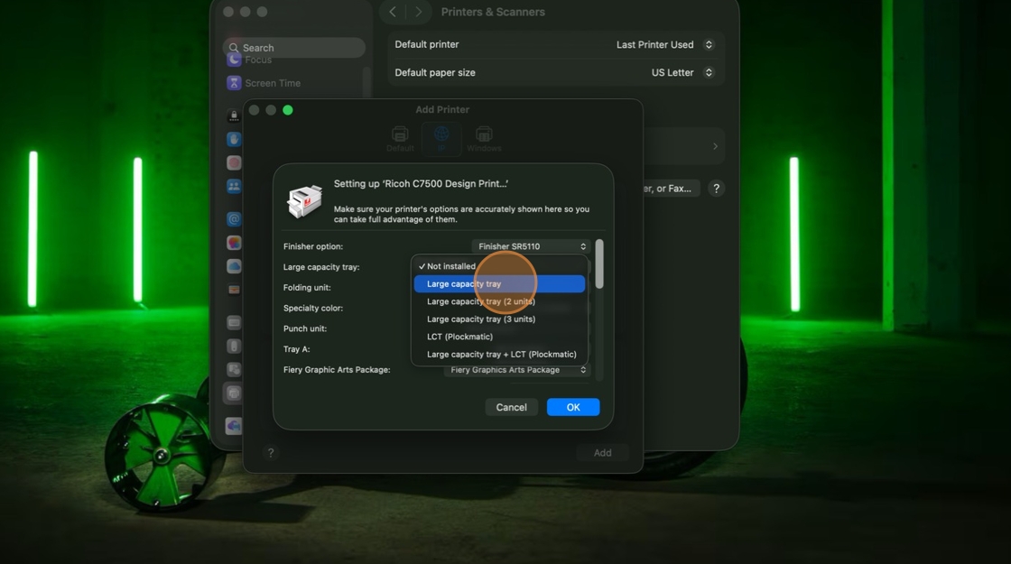Viewport: 1011px width, 564px height.
Task: Click "Tray A:" label
Action: point(297,349)
